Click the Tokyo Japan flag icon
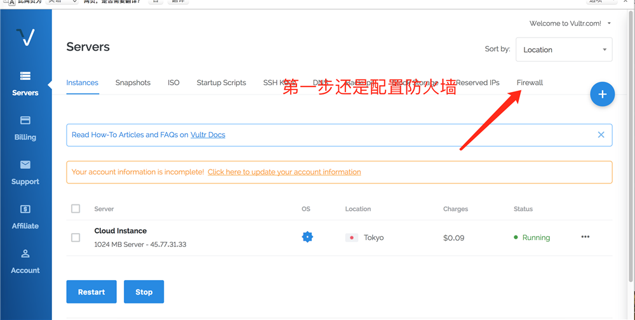This screenshot has width=635, height=320. point(352,237)
